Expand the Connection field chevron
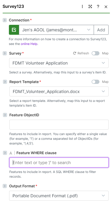Viewport: 112px width, 203px height. click(x=5, y=20)
